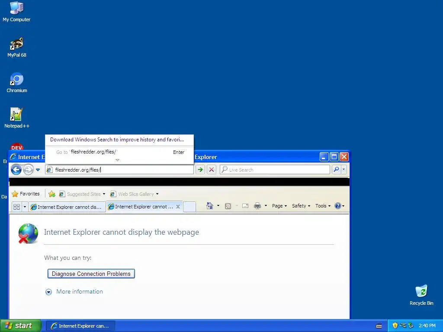Screen dimensions: 443x332
Task: Click Go to fileshredder.org/files/ suggestion
Action: (119, 152)
